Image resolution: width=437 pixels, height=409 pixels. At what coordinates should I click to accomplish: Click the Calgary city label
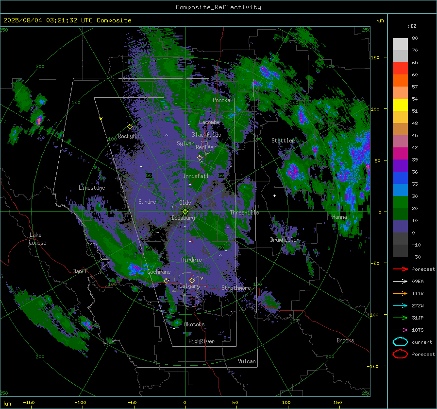(189, 286)
